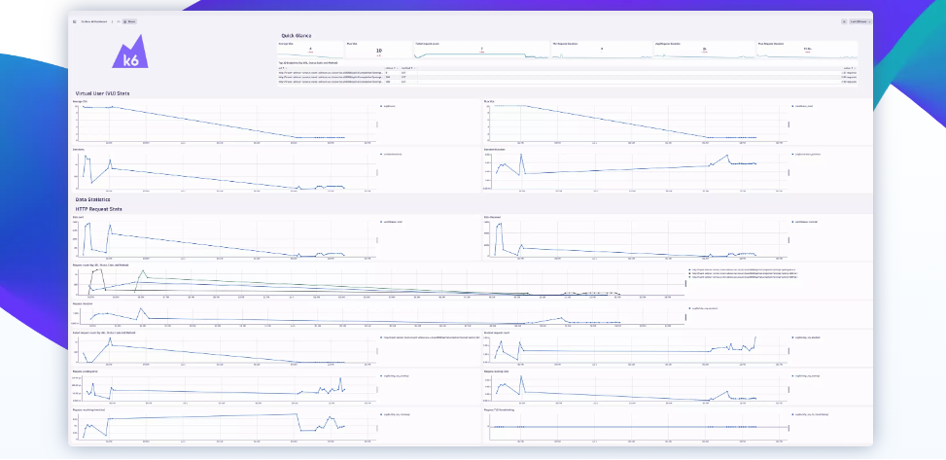Open the sidebar menu icon in header
This screenshot has height=460, width=946.
[x=74, y=21]
